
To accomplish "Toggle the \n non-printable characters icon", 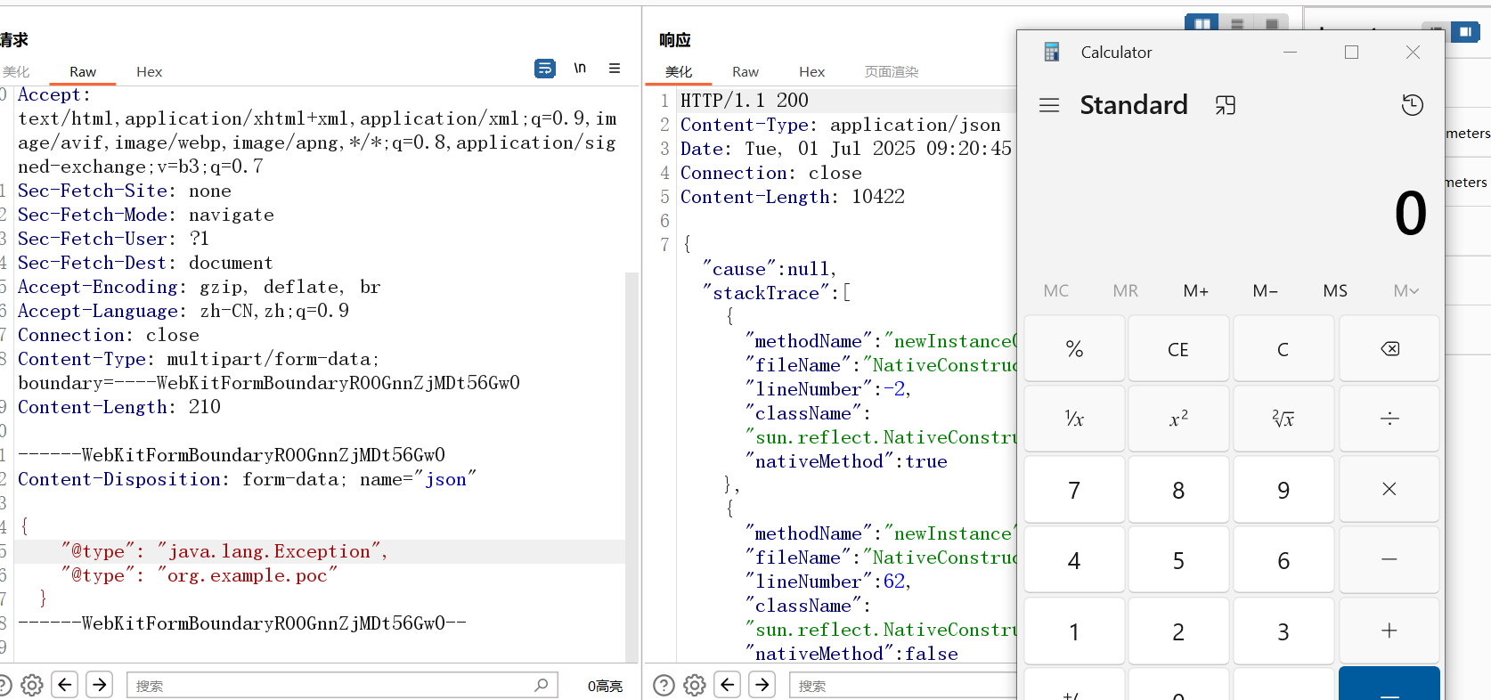I will click(x=580, y=68).
